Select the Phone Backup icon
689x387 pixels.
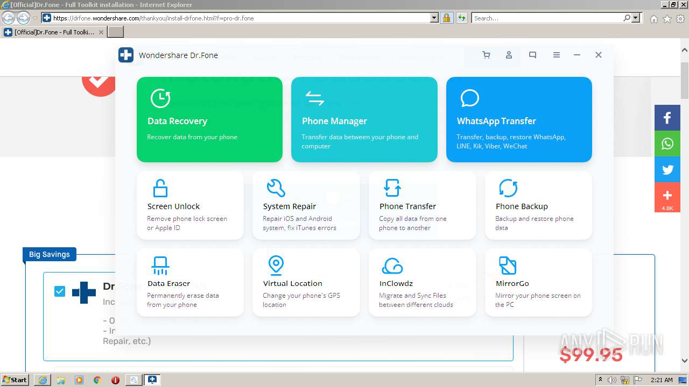508,188
